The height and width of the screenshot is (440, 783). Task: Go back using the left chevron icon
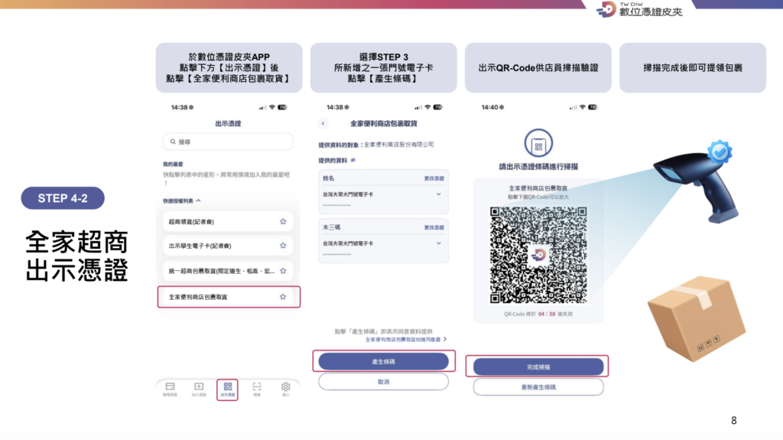coord(323,123)
